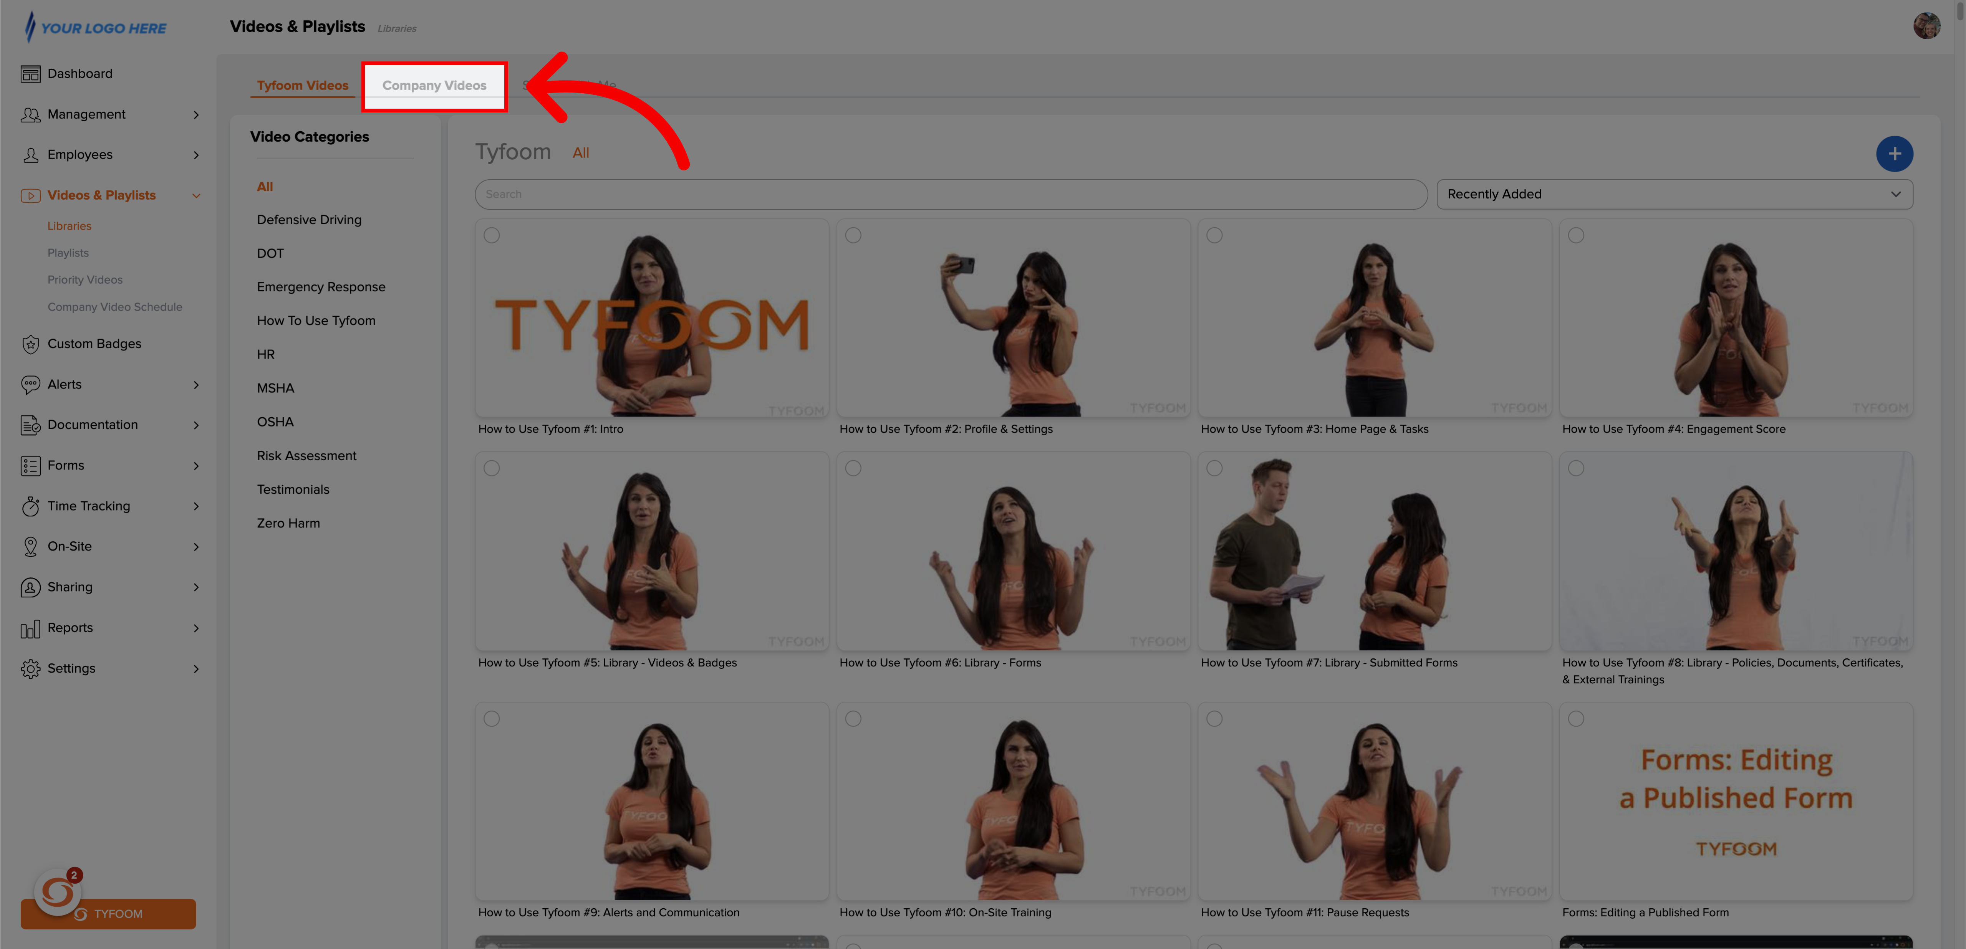
Task: Select the MSHA category
Action: [275, 388]
